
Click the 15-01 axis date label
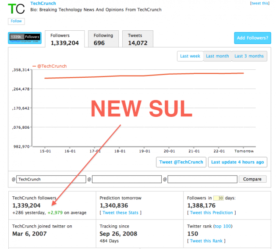45,151
